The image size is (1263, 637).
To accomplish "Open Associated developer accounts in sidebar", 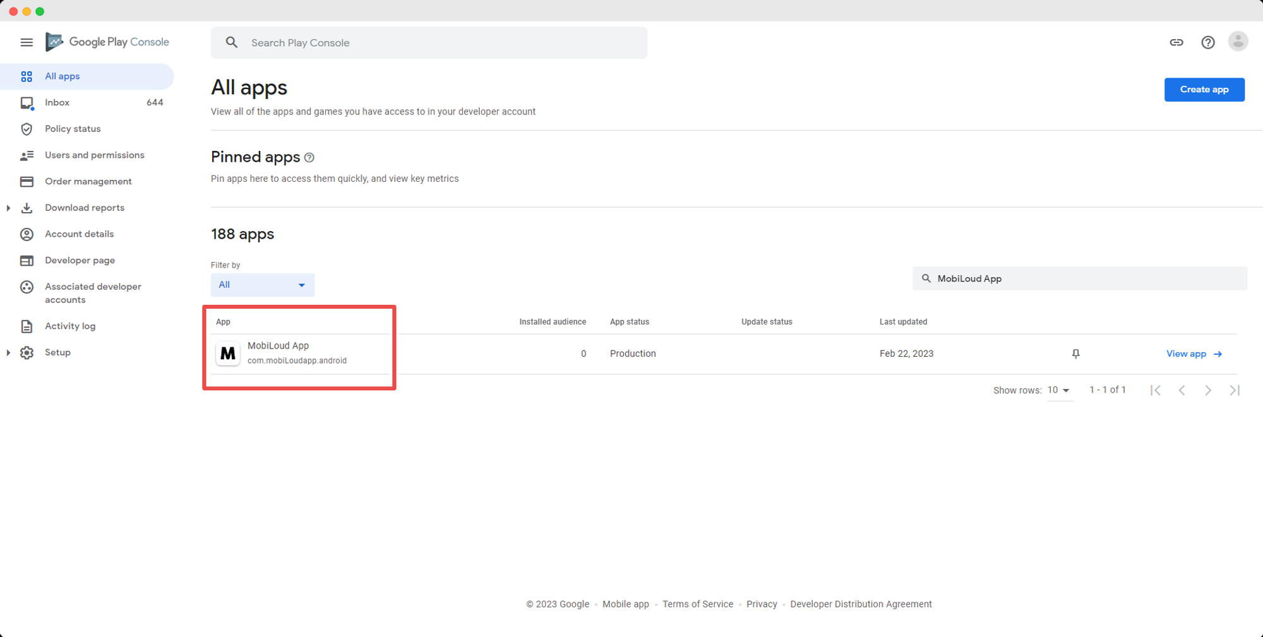I will coord(87,293).
